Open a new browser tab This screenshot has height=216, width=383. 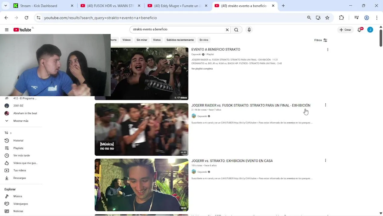[x=283, y=6]
